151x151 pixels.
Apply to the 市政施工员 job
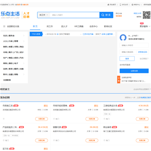click(x=42, y=119)
